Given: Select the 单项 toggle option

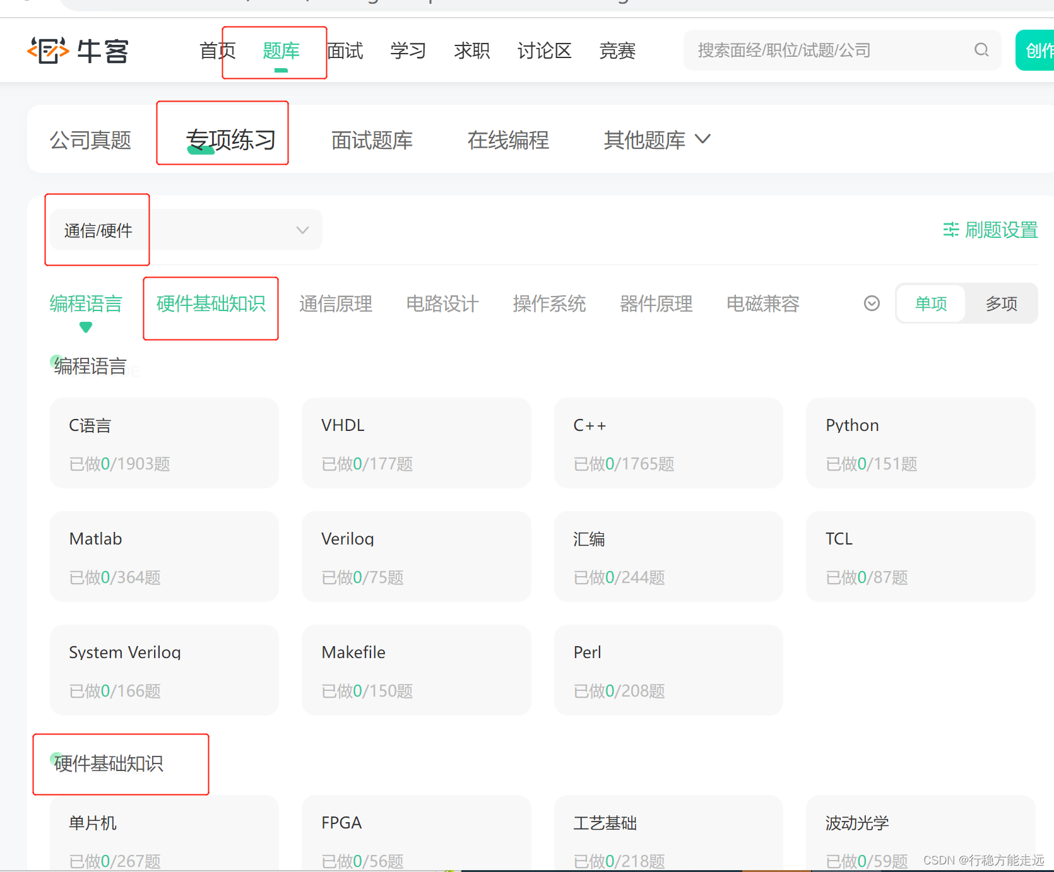Looking at the screenshot, I should click(x=931, y=303).
